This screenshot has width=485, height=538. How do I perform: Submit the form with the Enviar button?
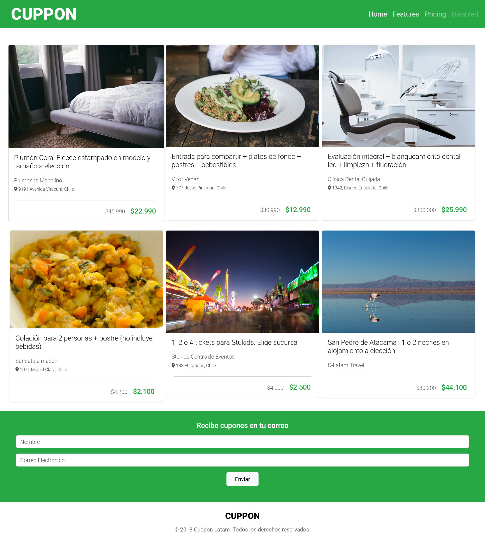pyautogui.click(x=242, y=479)
